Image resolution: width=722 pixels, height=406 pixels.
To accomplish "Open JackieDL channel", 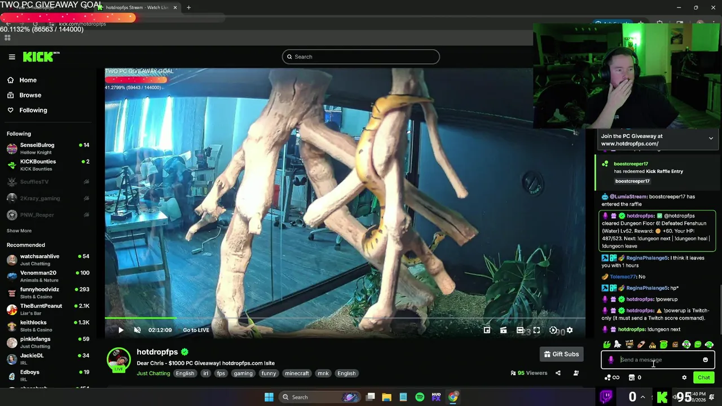I will 48,359.
